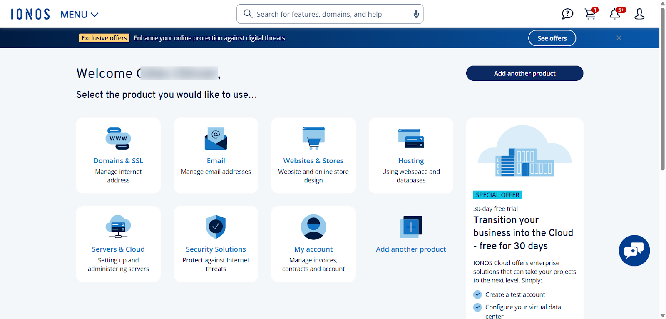Open the help chat bubble icon in header
The height and width of the screenshot is (319, 666).
pyautogui.click(x=567, y=14)
